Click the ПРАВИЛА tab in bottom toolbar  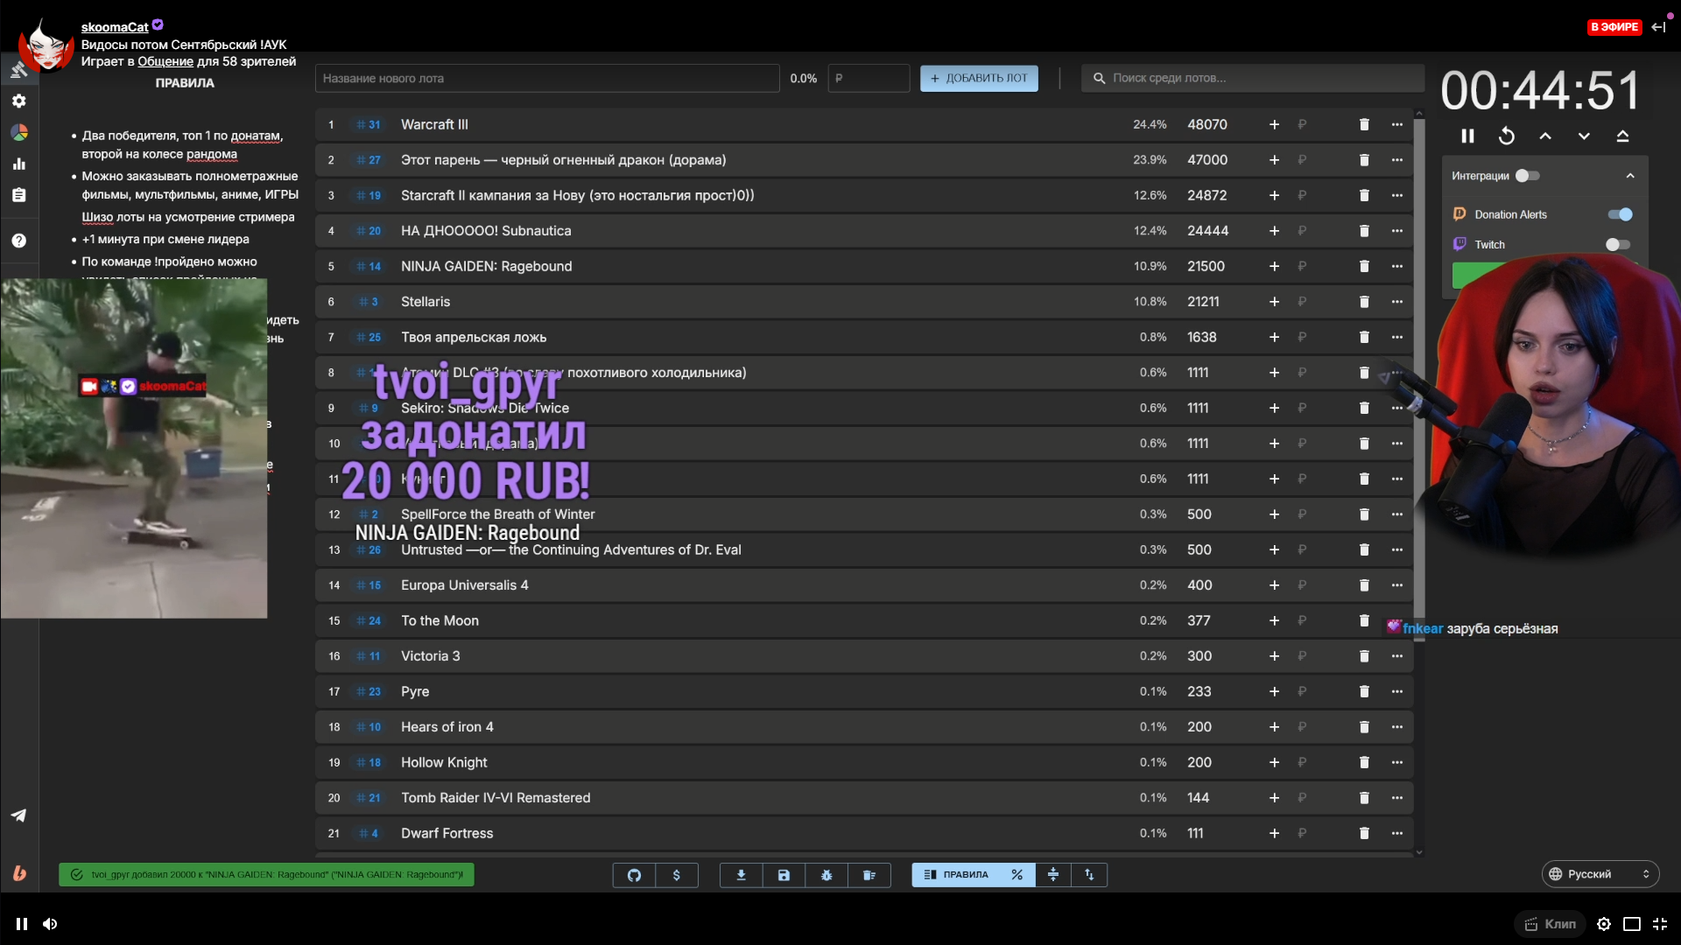pos(956,875)
